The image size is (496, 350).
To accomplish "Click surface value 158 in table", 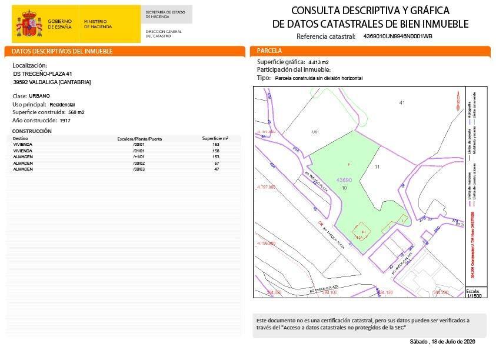I will tap(216, 151).
